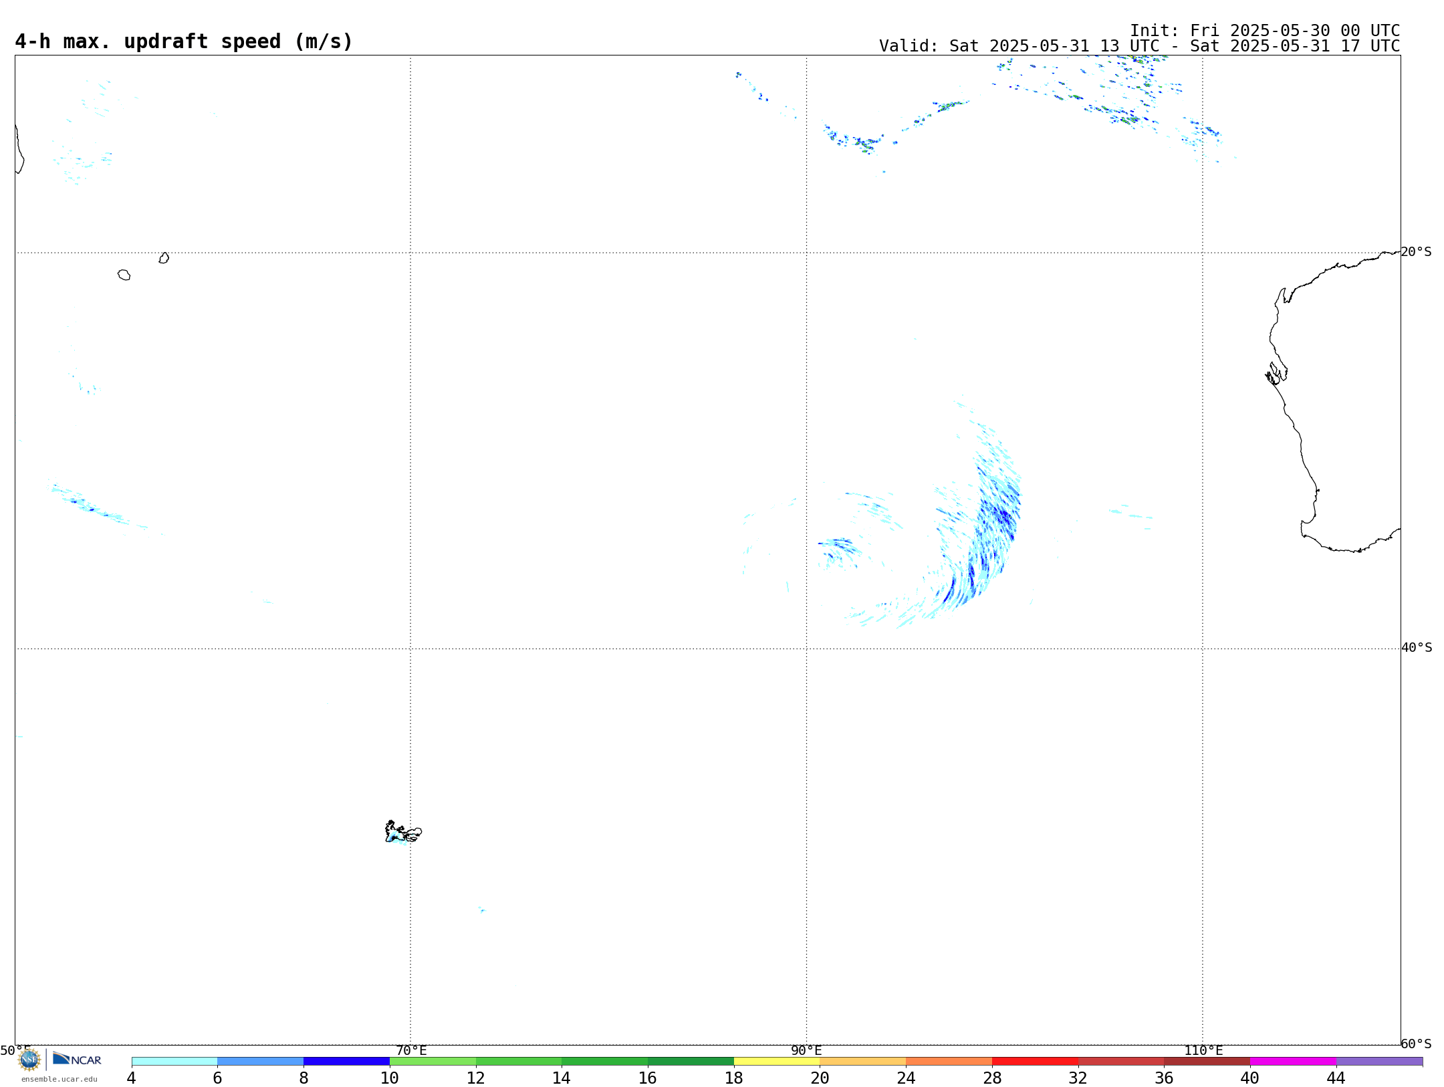Pick the dark green 16–18 colorbar swatch

(x=691, y=1062)
